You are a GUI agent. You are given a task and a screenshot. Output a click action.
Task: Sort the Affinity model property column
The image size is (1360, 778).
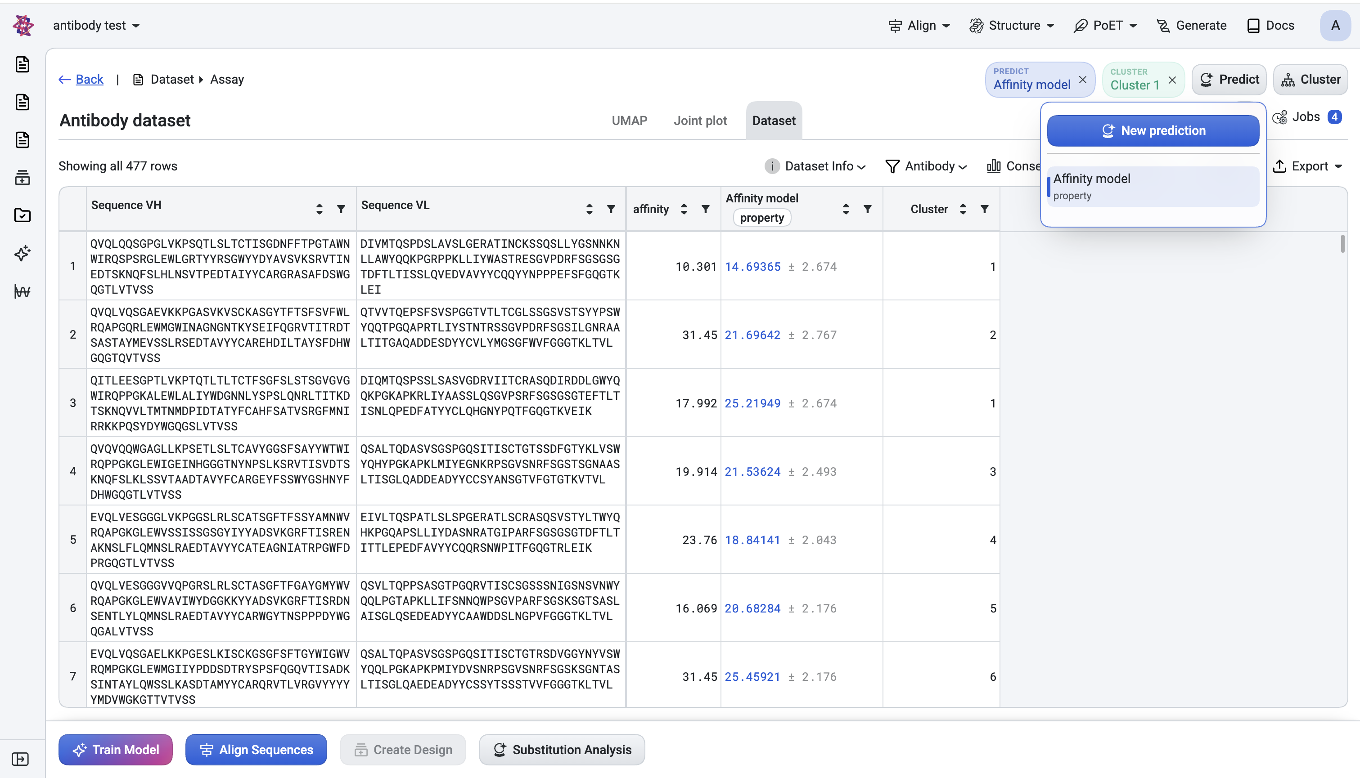(846, 209)
